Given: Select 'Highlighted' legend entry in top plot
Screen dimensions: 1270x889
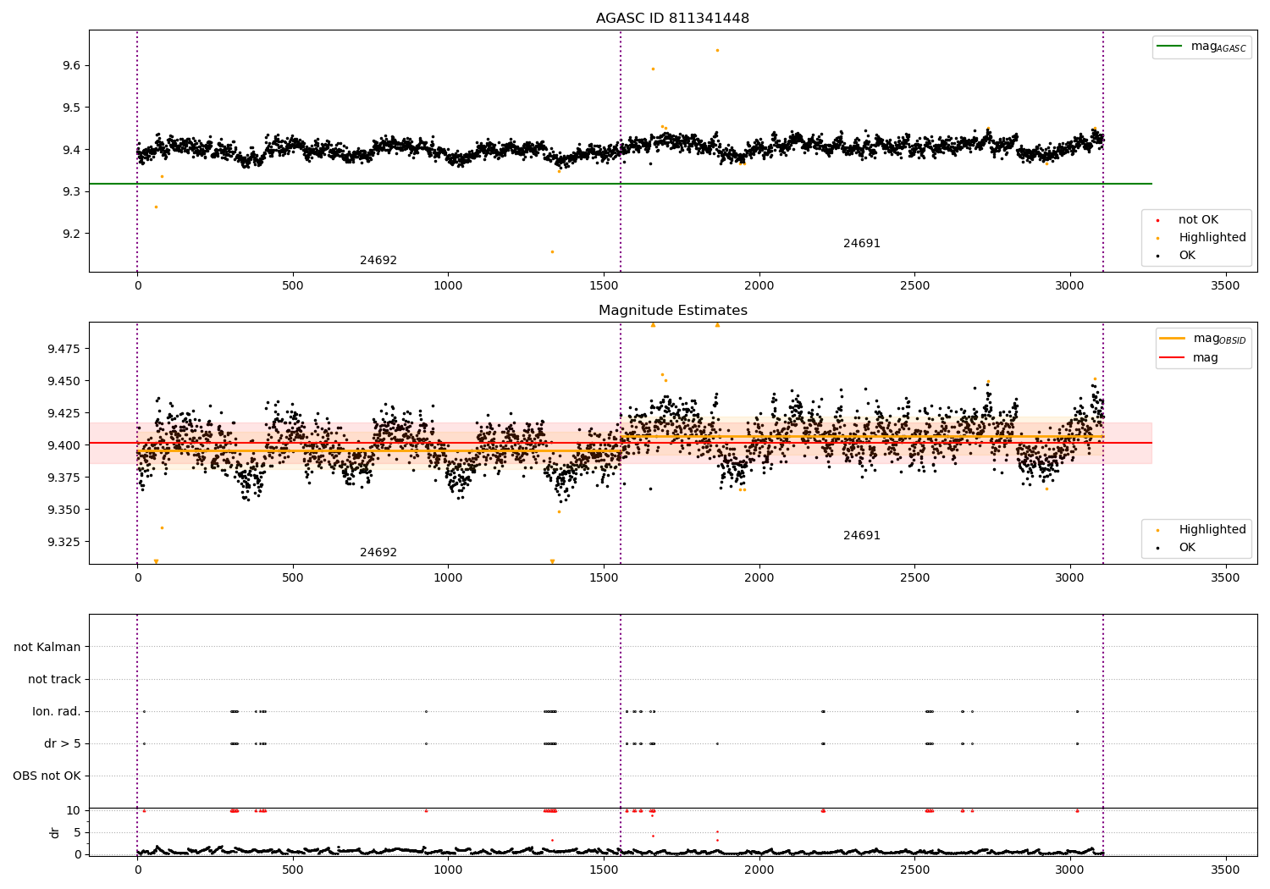Looking at the screenshot, I should [1212, 238].
